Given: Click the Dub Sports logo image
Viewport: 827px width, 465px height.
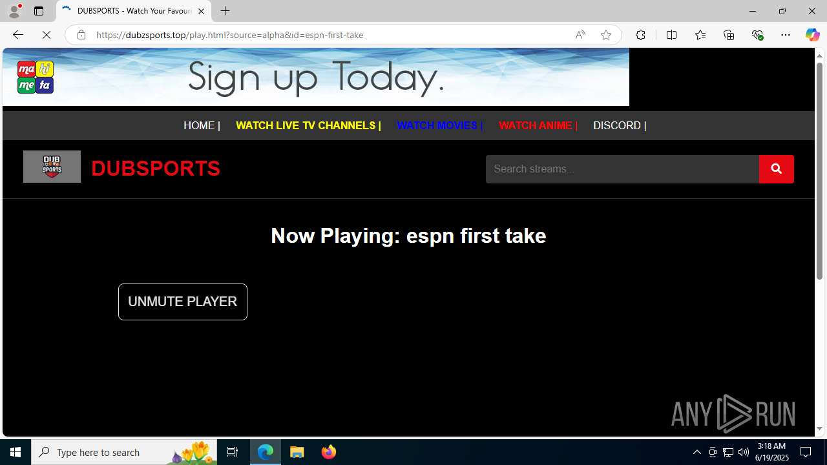Looking at the screenshot, I should 52,167.
